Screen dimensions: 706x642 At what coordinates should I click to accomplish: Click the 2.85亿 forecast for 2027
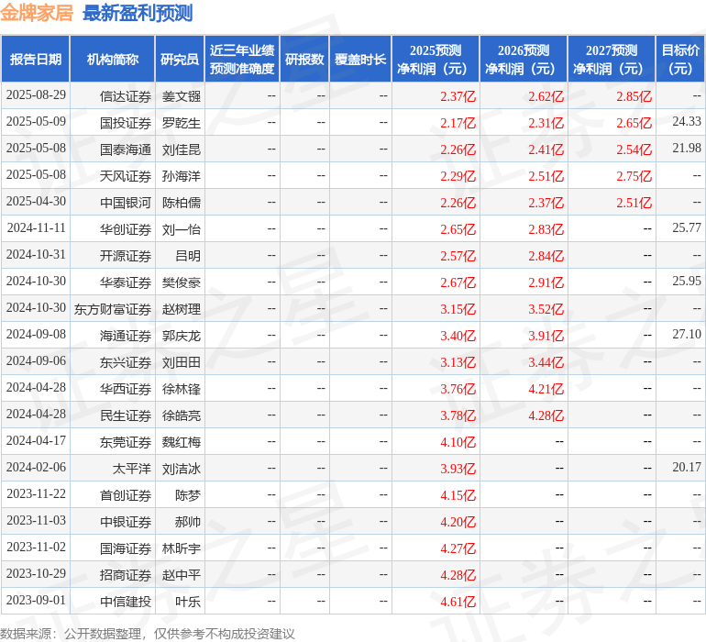pos(634,96)
